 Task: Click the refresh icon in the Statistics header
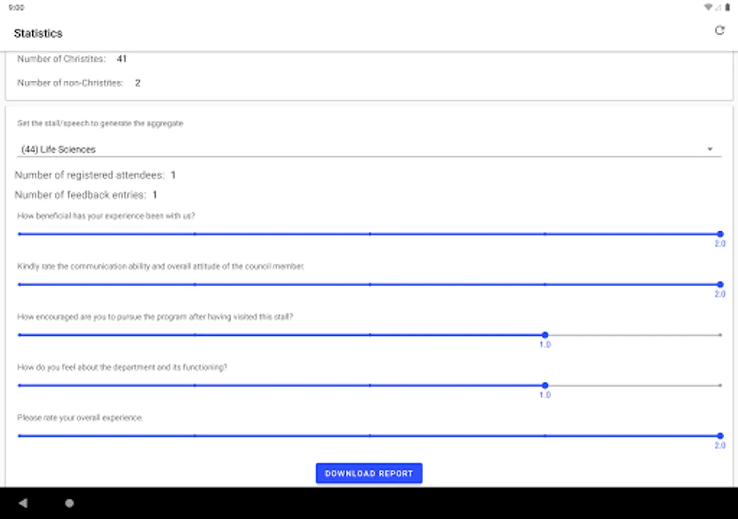coord(719,31)
